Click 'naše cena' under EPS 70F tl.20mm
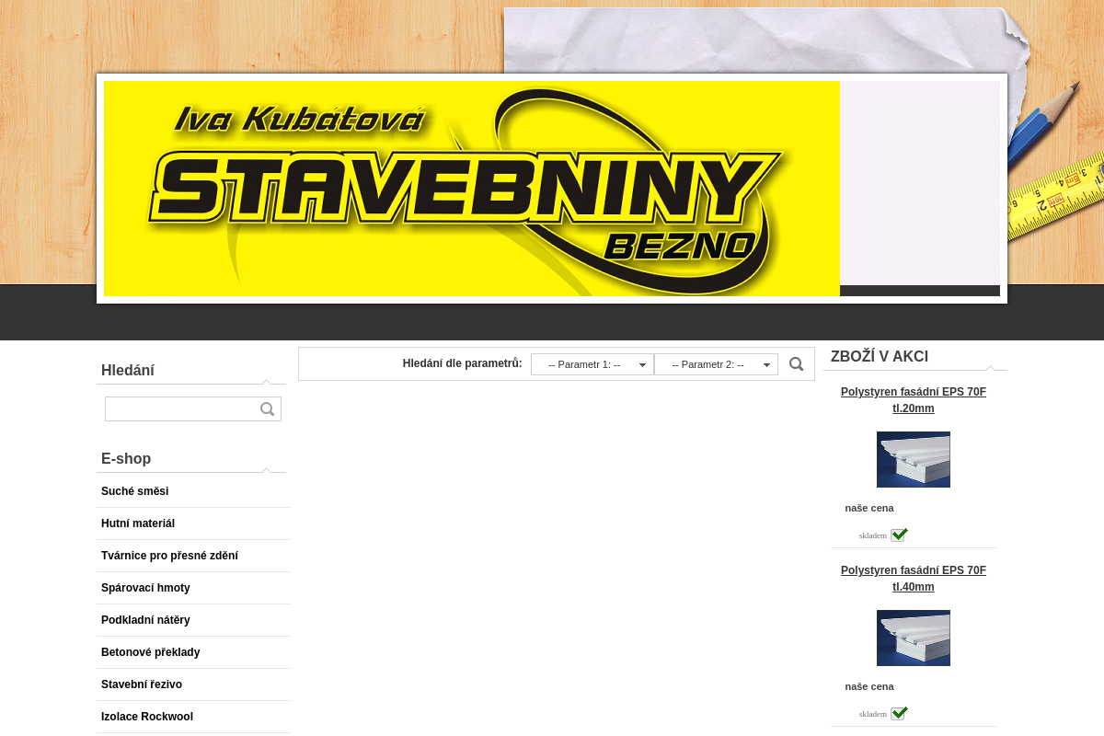The image size is (1104, 736). pyautogui.click(x=869, y=508)
